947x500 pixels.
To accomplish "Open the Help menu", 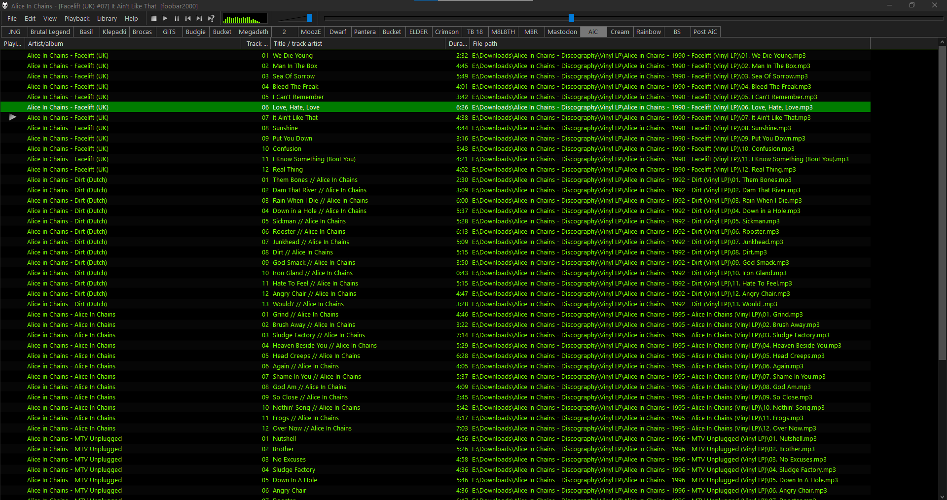I will tap(131, 18).
